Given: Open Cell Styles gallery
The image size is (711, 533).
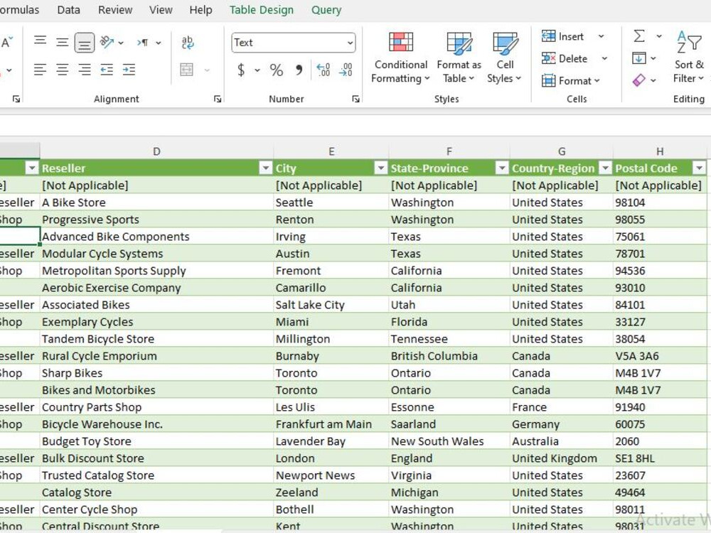Looking at the screenshot, I should (505, 58).
